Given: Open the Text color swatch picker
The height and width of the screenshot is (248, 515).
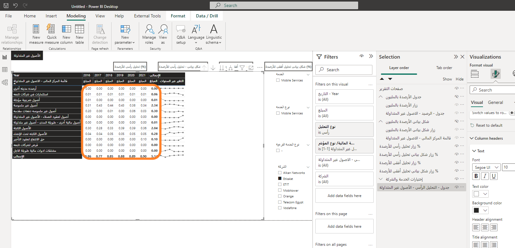Looking at the screenshot, I should click(480, 194).
